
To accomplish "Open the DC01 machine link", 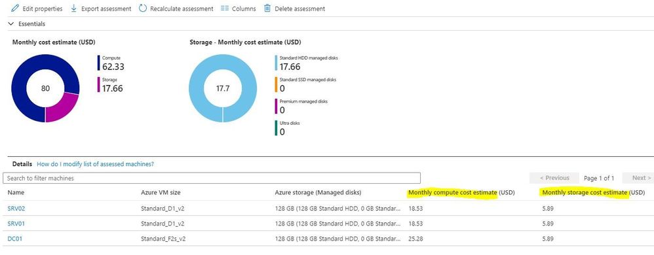I will [15, 239].
